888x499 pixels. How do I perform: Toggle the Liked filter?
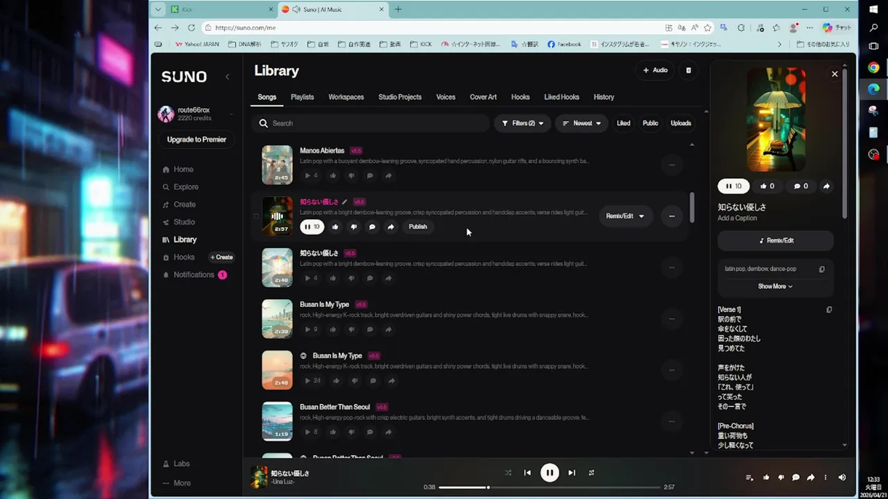click(x=624, y=123)
